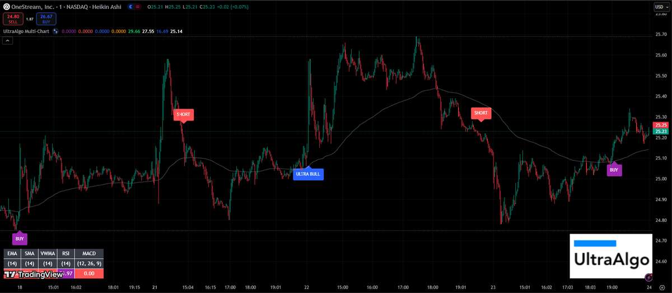Click the green 29.66 indicator value
This screenshot has height=293, width=672.
134,31
